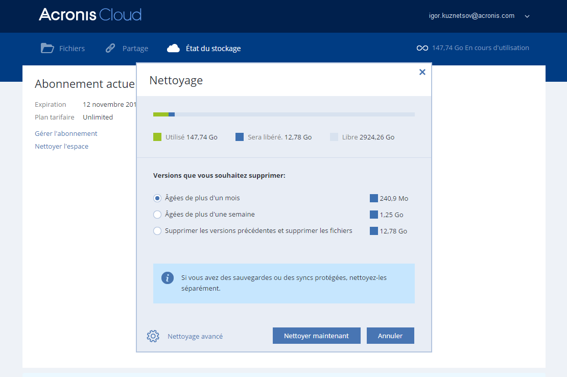
Task: Close the Nettoyage dialog with X
Action: (422, 72)
